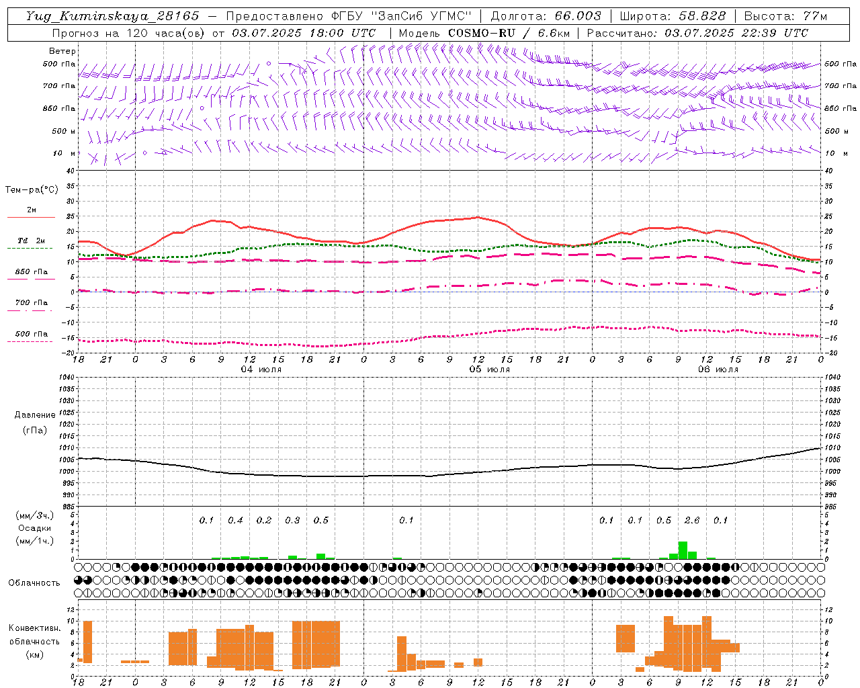Click the 1040 tick on the left pressure axis
Screen dimensions: 860x688
pos(68,377)
